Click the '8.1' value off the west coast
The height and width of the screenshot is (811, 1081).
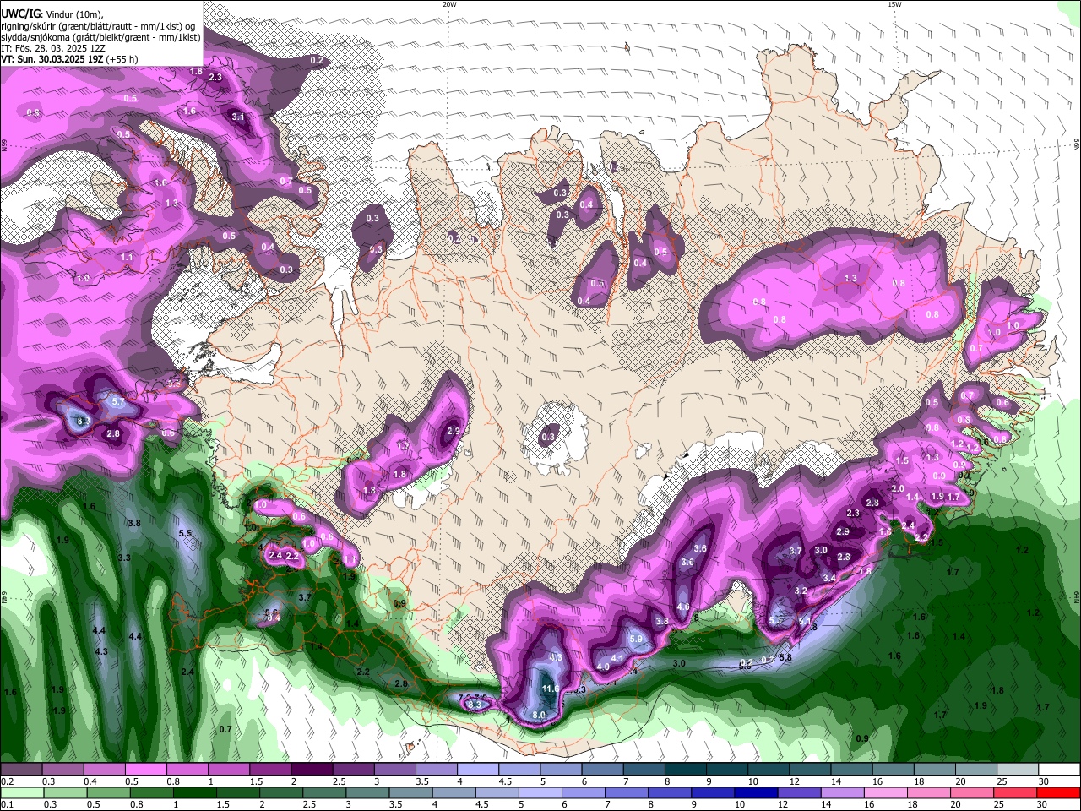(83, 420)
